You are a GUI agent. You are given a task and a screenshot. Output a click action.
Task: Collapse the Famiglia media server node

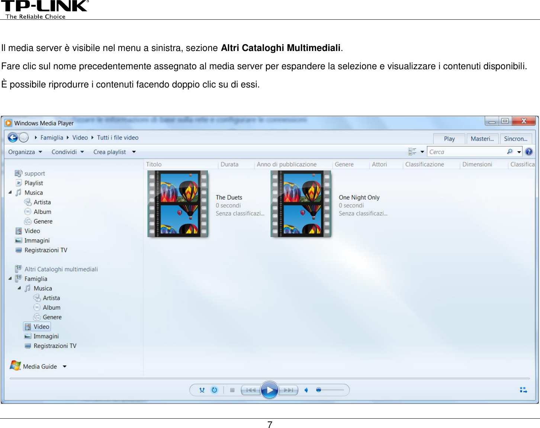pos(10,278)
